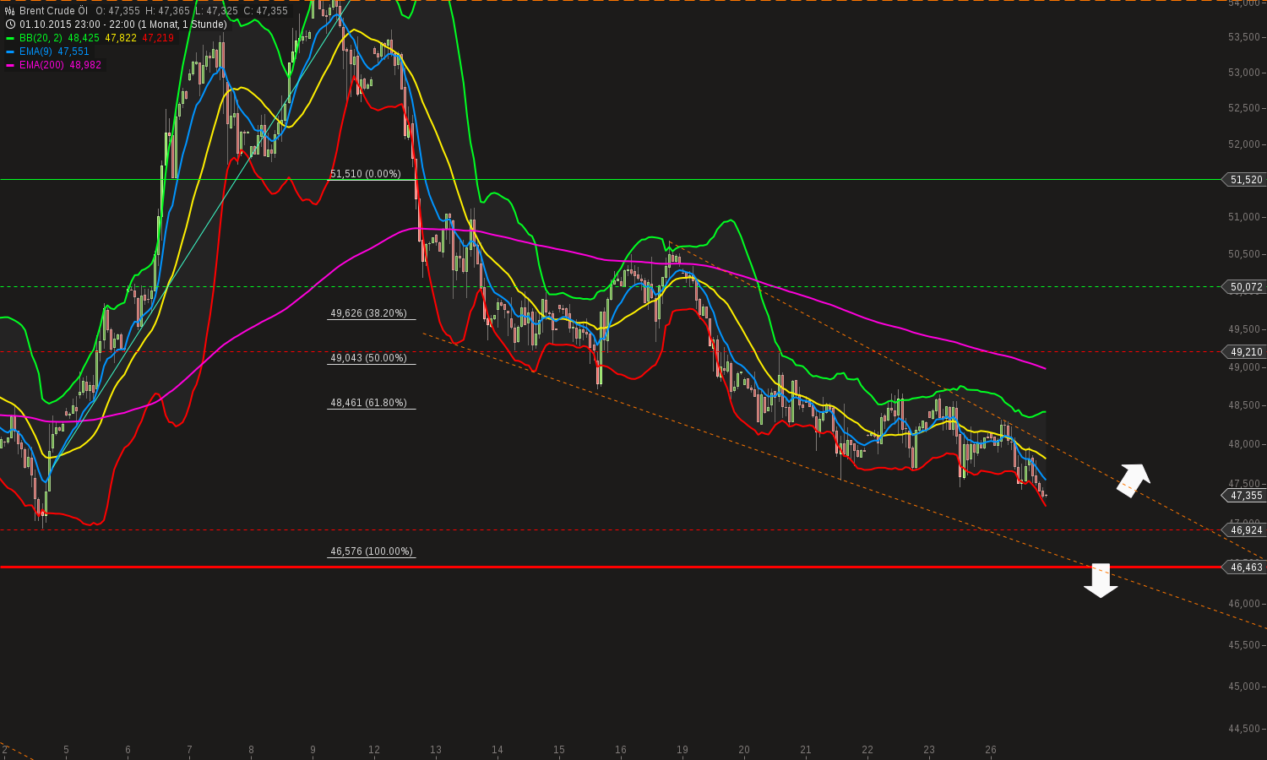Click date 13 on the time axis
The image size is (1267, 760).
[x=435, y=750]
